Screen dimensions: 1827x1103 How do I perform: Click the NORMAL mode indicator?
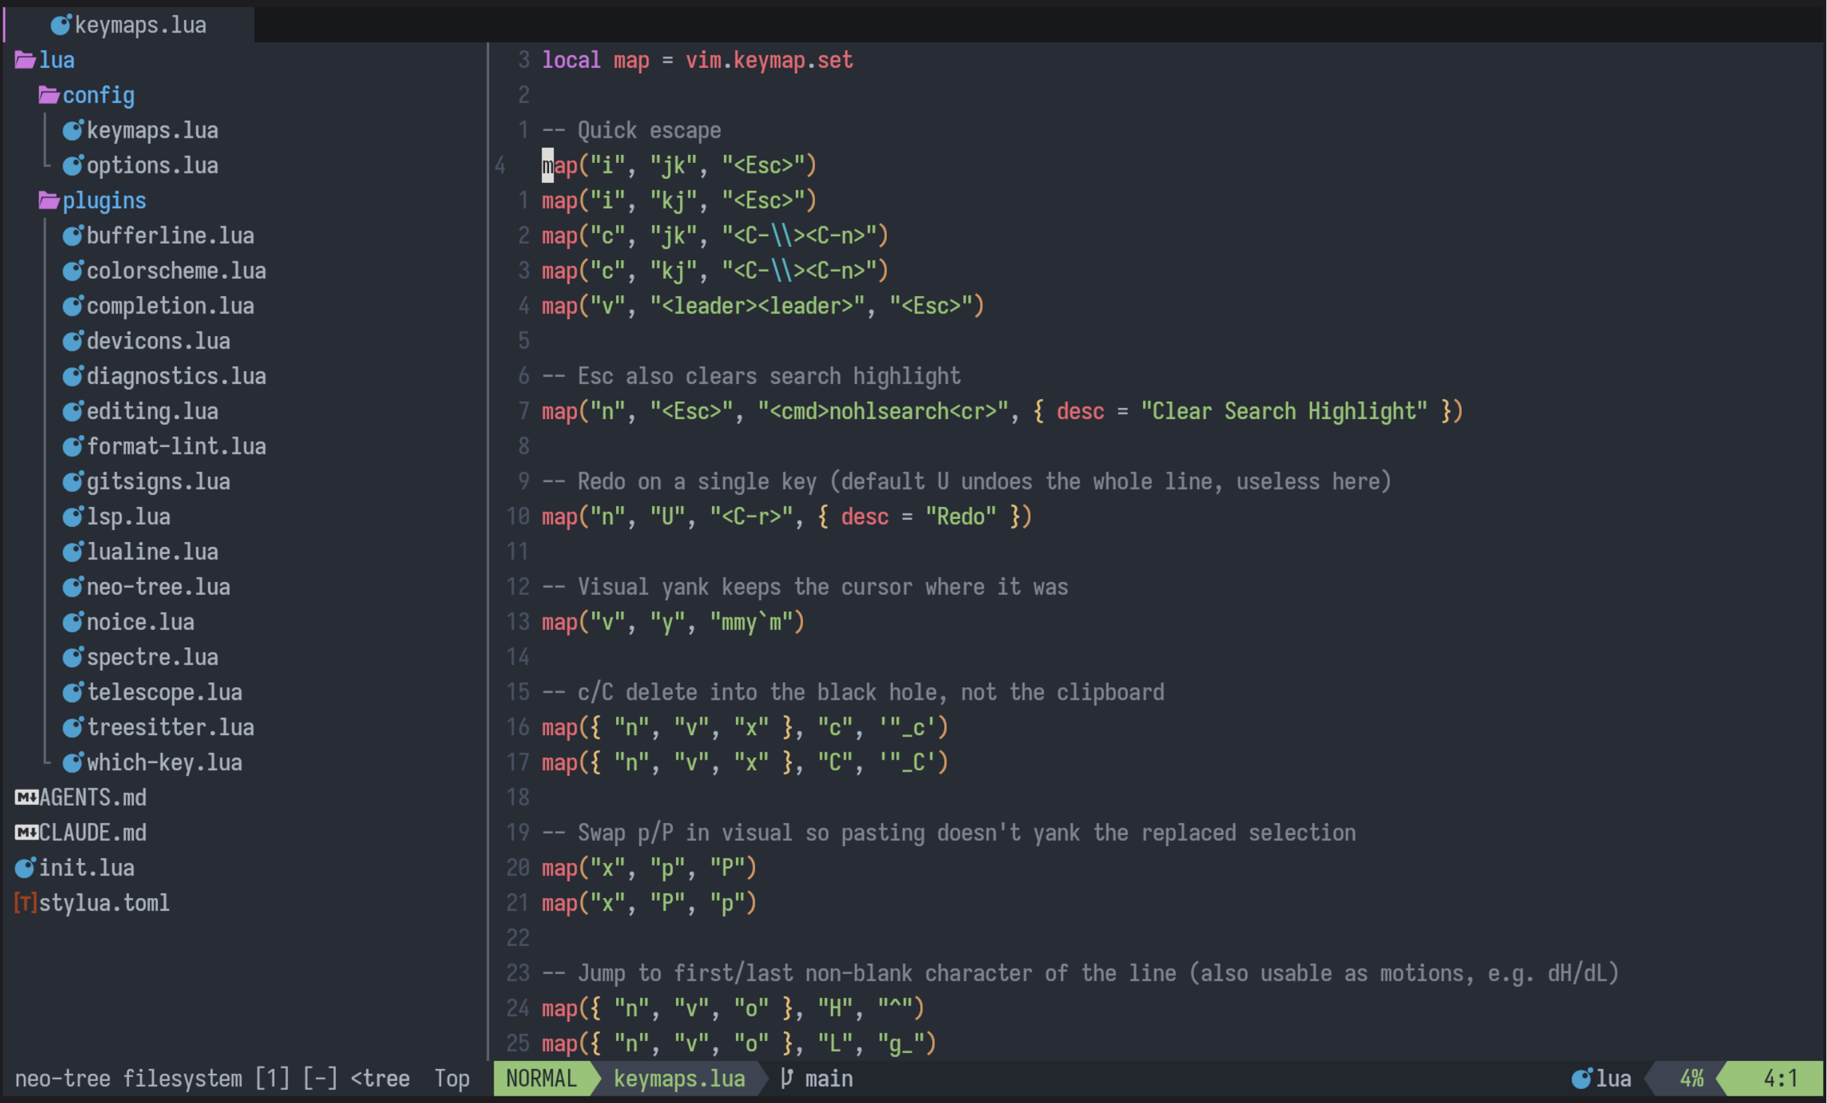(x=542, y=1078)
